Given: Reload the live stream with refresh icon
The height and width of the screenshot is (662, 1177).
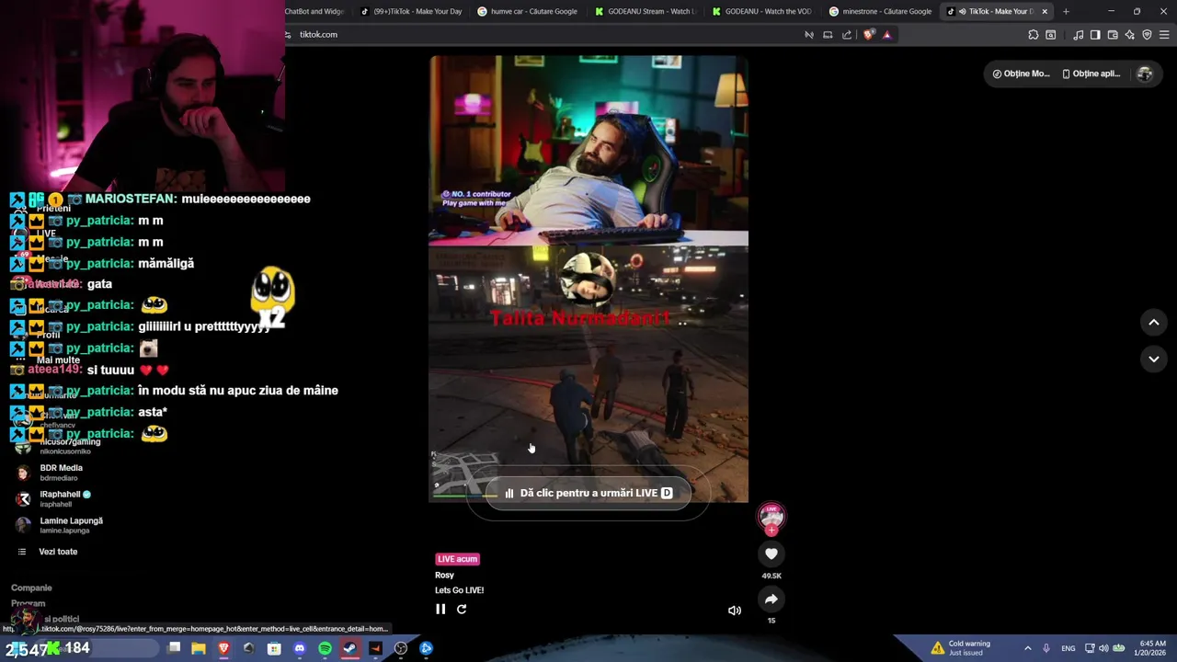Looking at the screenshot, I should tap(462, 609).
